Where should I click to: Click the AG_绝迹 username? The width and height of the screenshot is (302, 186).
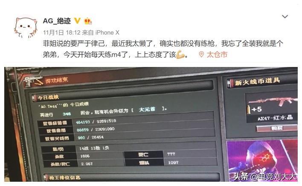(x=57, y=21)
